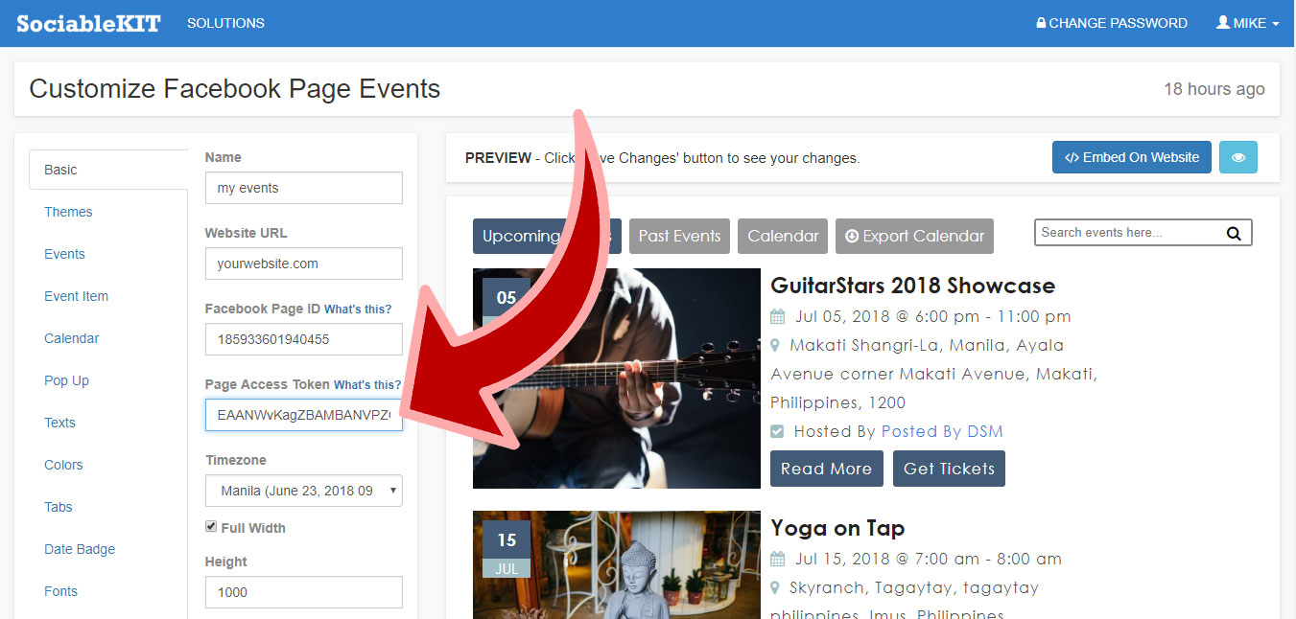Image resolution: width=1296 pixels, height=619 pixels.
Task: Open the Posted By DSM link
Action: point(942,431)
